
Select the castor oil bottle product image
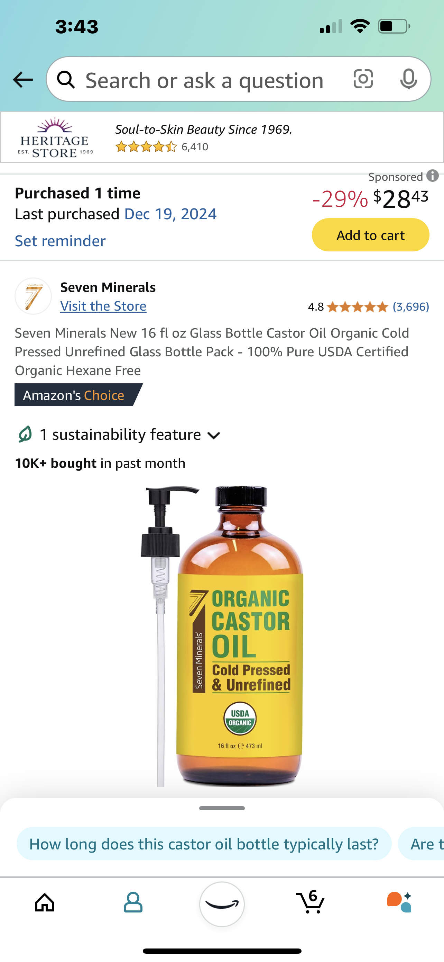[222, 635]
